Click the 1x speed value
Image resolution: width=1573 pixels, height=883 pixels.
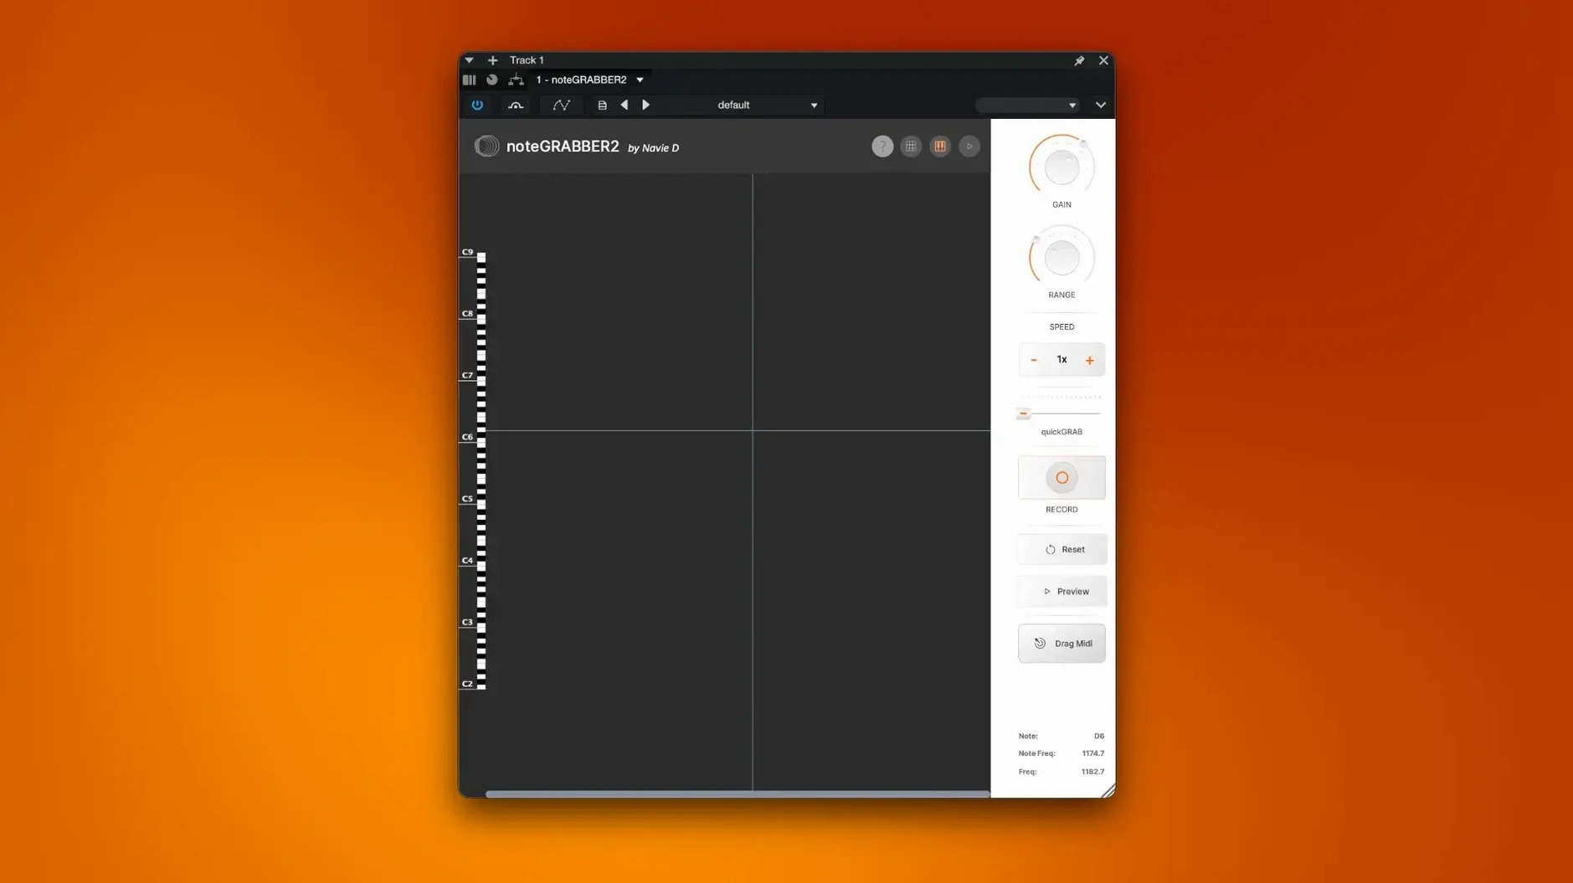[x=1062, y=360]
